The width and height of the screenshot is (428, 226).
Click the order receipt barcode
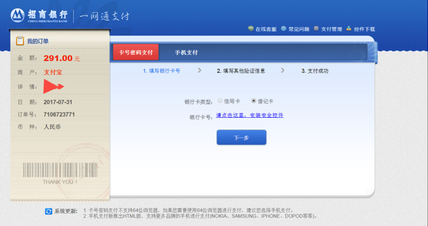tap(60, 170)
